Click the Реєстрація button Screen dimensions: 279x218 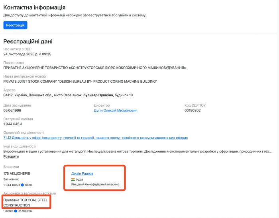click(16, 25)
